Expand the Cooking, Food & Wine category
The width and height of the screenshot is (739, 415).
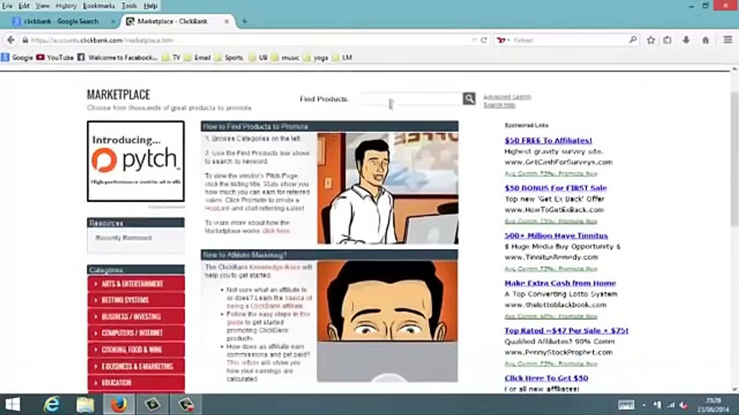coord(136,349)
